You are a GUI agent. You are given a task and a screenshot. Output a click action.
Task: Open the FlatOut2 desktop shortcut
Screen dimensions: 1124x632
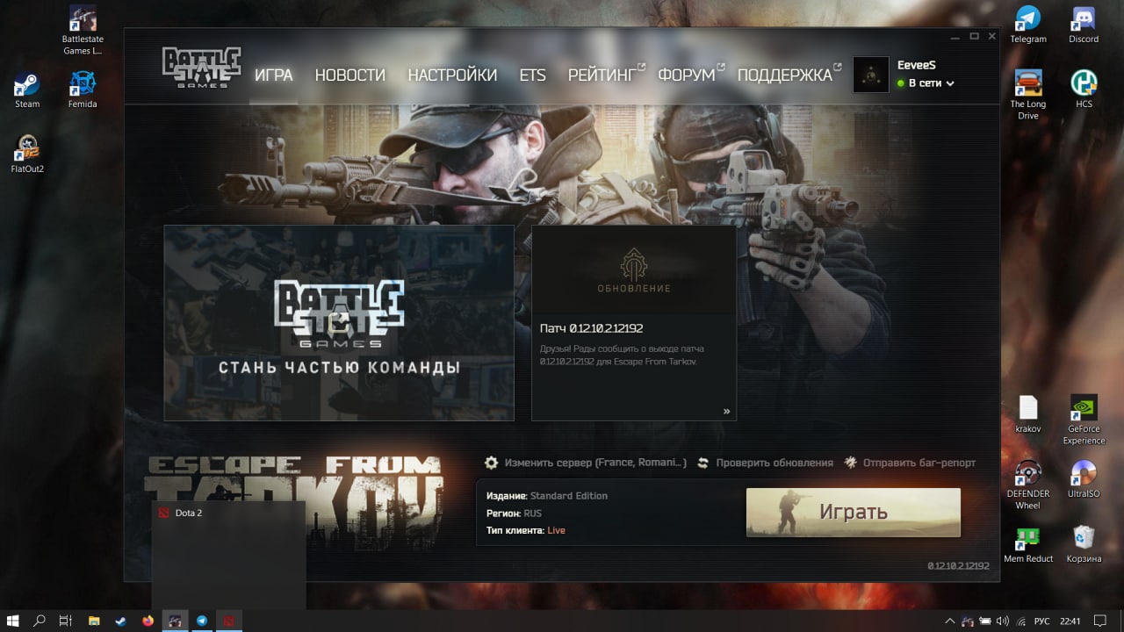[x=27, y=154]
